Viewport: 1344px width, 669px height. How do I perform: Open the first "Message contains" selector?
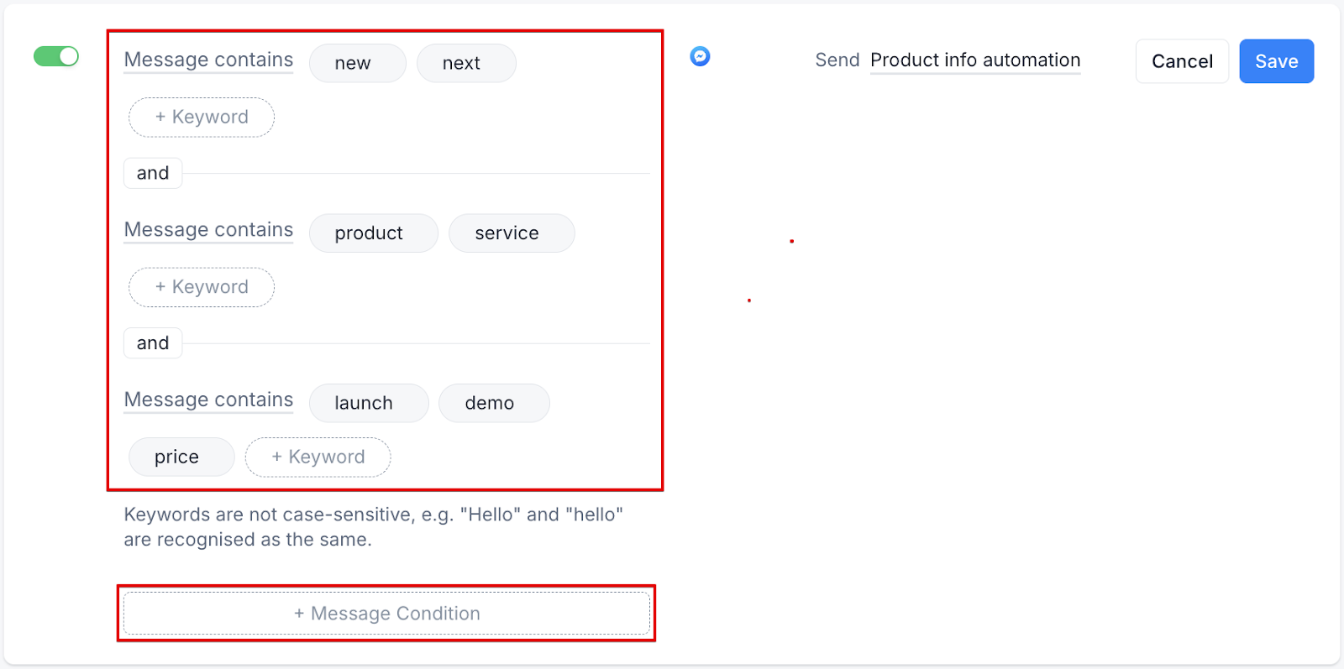(x=207, y=60)
